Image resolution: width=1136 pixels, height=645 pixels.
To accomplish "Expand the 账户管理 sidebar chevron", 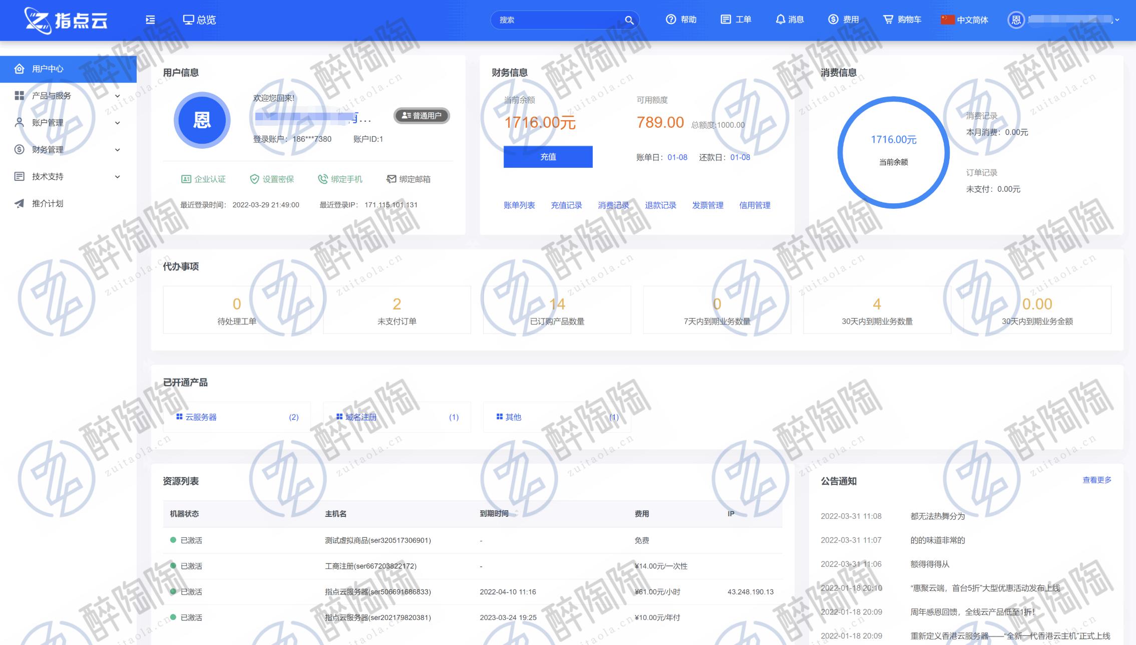I will (x=117, y=123).
